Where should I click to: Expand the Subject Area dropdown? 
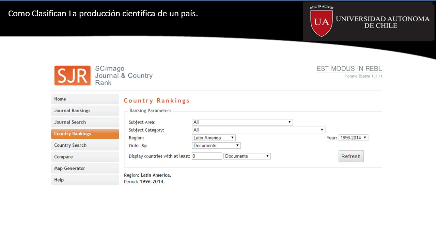click(242, 122)
